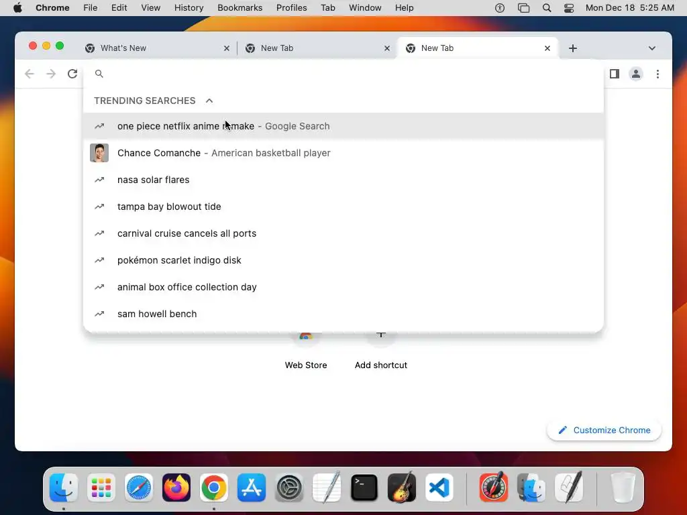Screen dimensions: 687x515
Task: Open the Window menu
Action: tap(365, 8)
